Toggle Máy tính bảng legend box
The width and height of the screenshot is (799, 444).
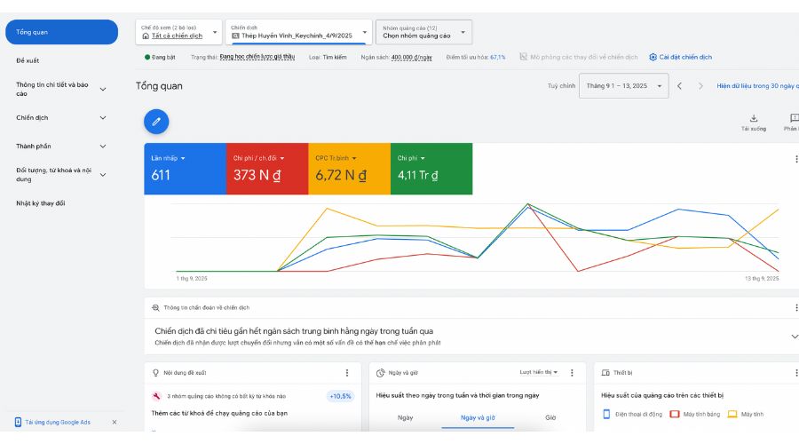coord(675,415)
